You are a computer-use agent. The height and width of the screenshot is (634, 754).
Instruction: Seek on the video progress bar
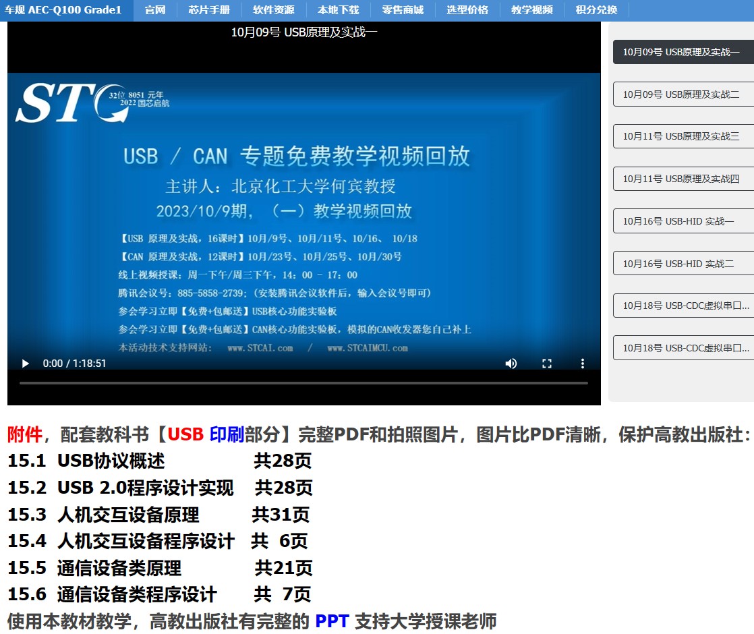click(x=303, y=383)
